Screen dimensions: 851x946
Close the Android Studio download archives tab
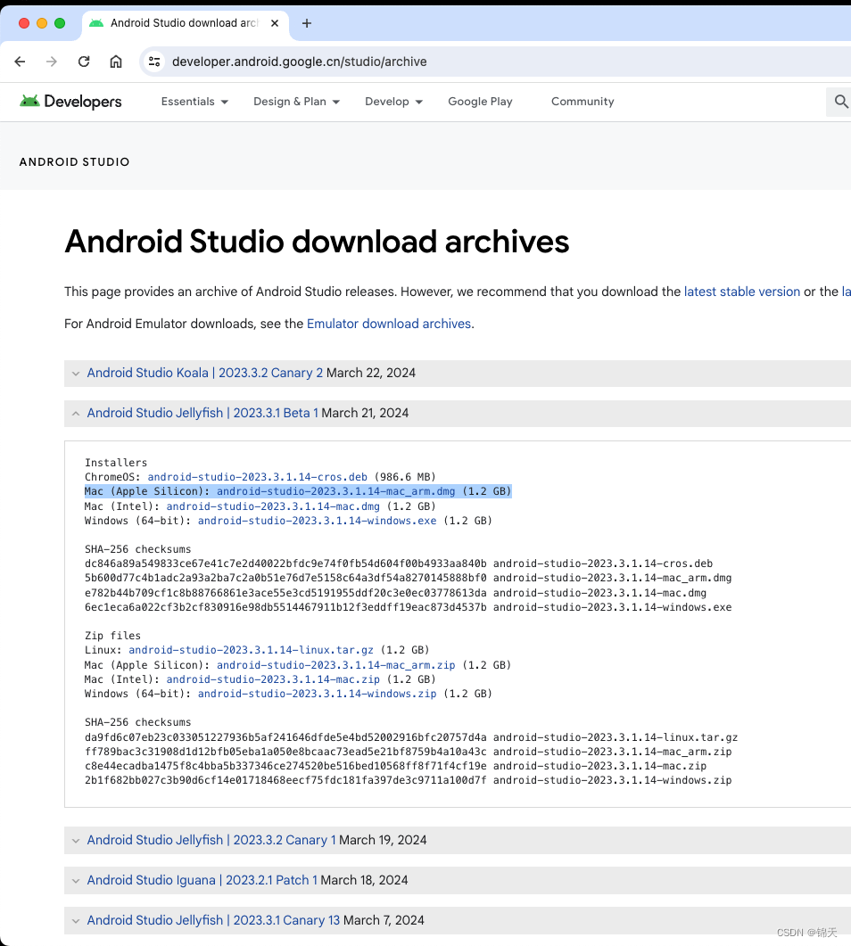pyautogui.click(x=275, y=23)
